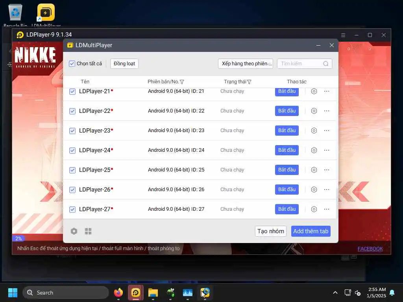
Task: Open the FACEBOOK link in LDPlayer window
Action: [370, 249]
